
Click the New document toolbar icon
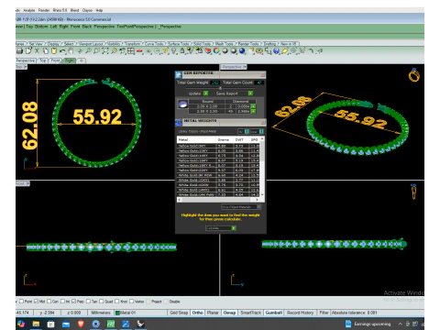click(28, 51)
